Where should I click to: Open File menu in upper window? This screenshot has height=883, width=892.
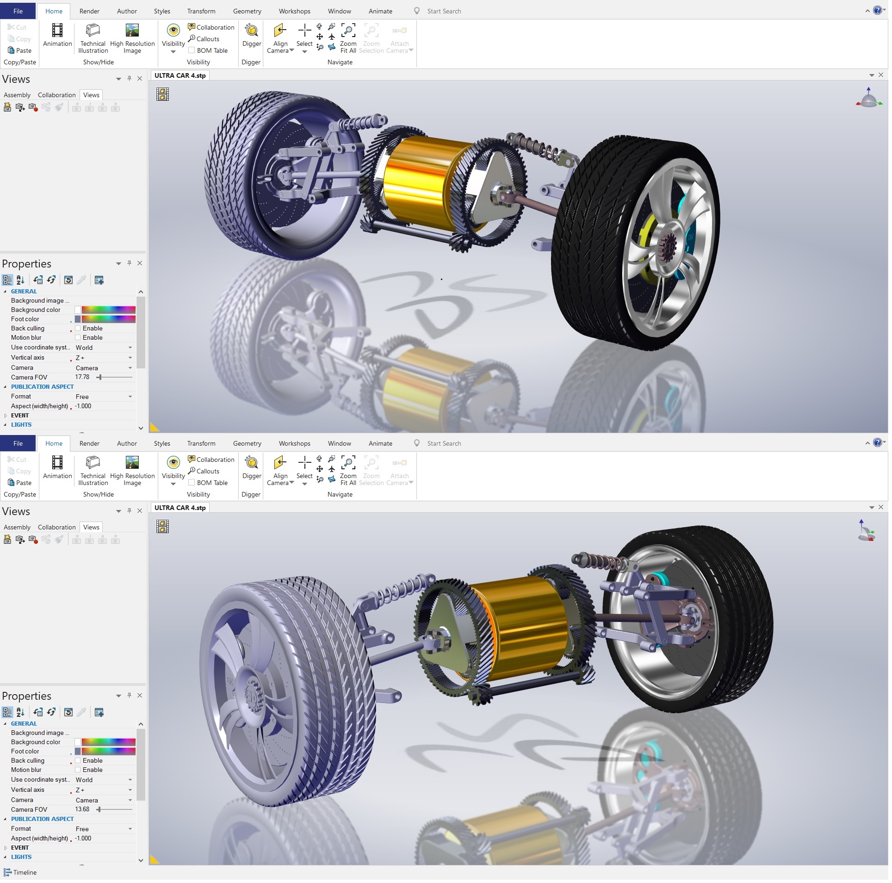tap(18, 11)
